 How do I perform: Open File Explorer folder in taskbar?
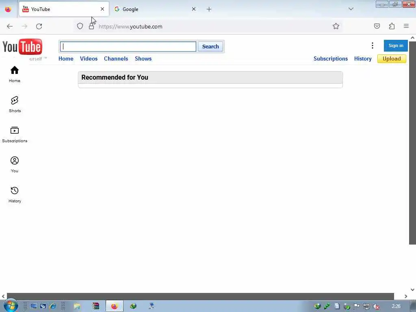coord(77,306)
